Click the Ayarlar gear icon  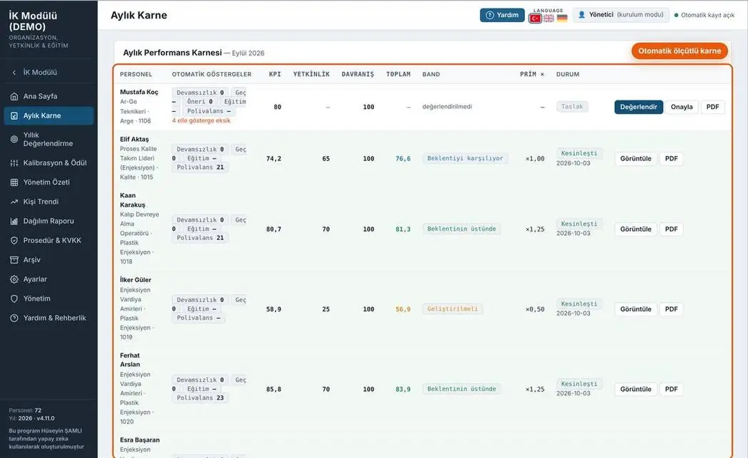point(14,279)
